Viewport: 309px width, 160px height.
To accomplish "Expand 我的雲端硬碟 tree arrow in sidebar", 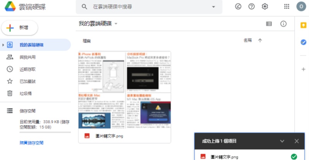I will [3, 45].
